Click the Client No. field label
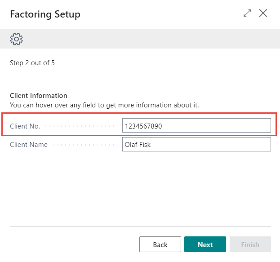This screenshot has width=280, height=262. [25, 126]
